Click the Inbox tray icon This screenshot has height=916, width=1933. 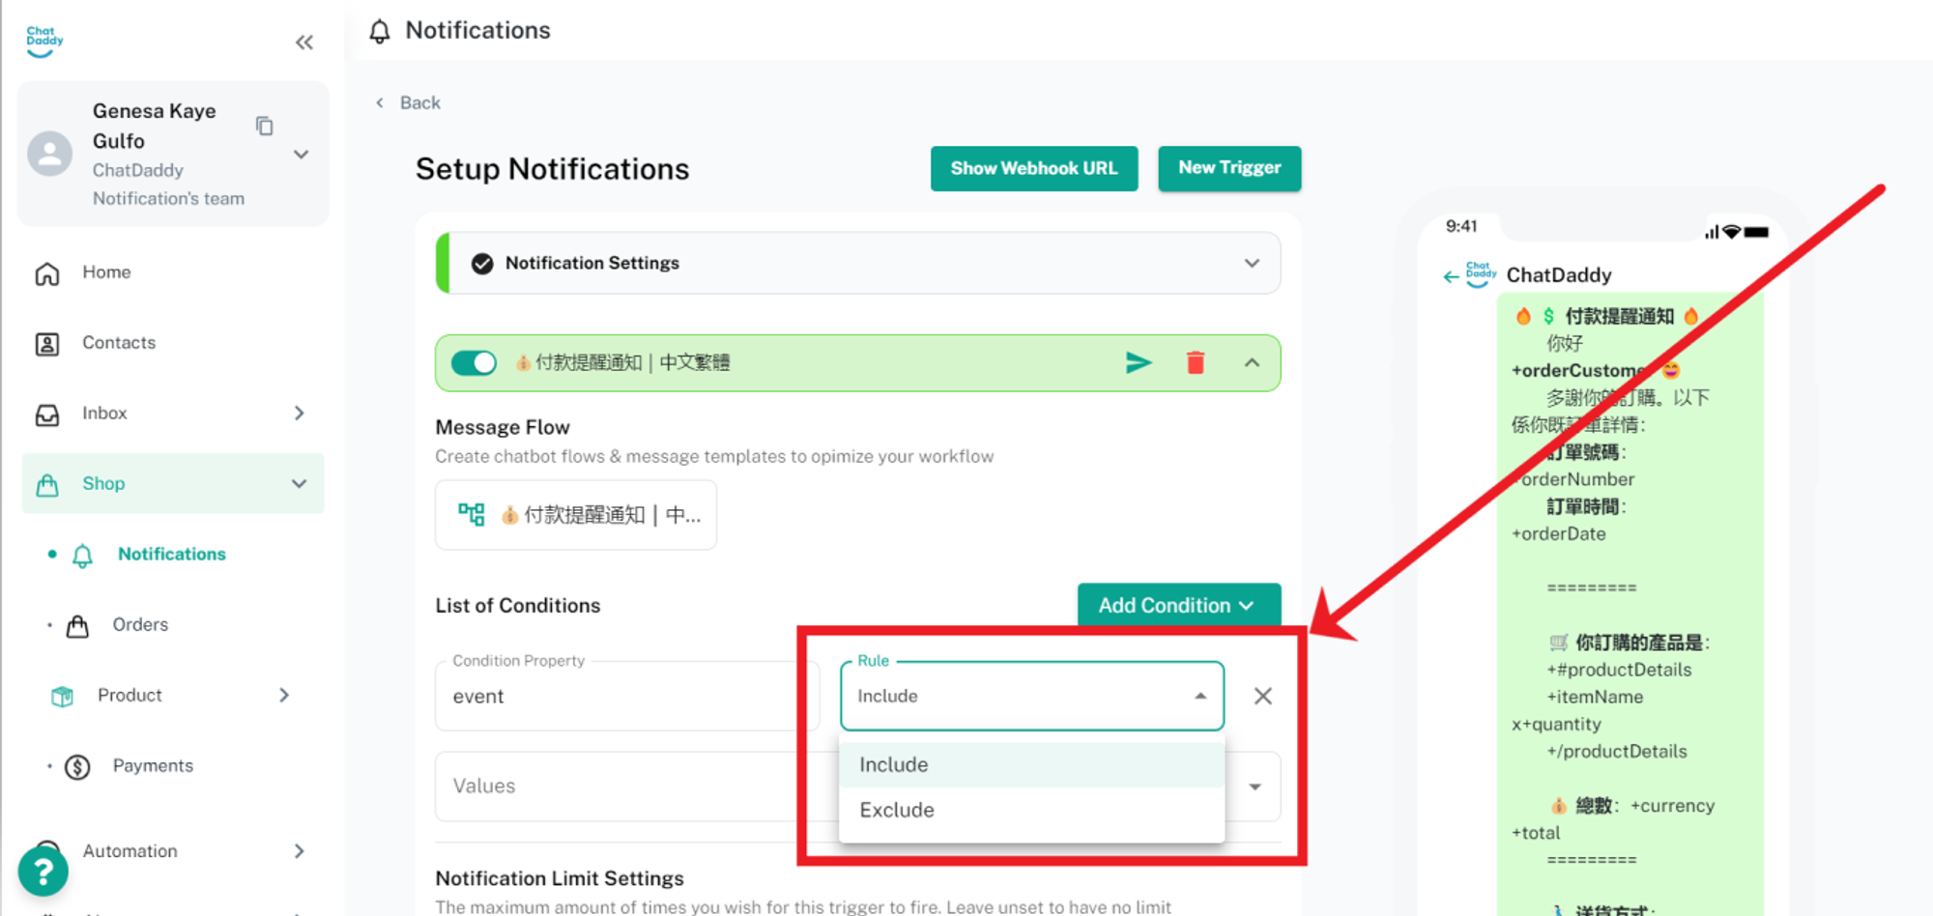click(x=47, y=415)
